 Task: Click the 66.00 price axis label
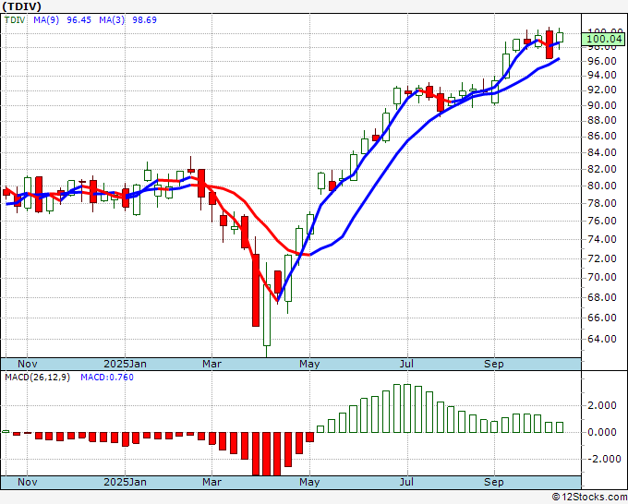coord(602,318)
